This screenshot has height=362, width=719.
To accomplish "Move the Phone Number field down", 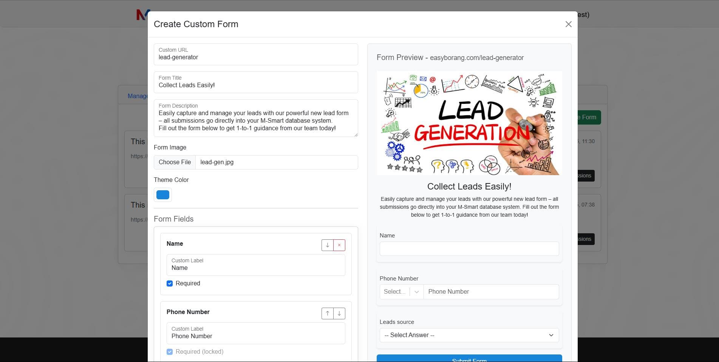I will click(x=339, y=313).
